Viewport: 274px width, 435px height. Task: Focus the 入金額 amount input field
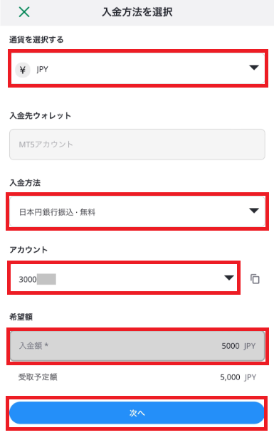(x=137, y=346)
